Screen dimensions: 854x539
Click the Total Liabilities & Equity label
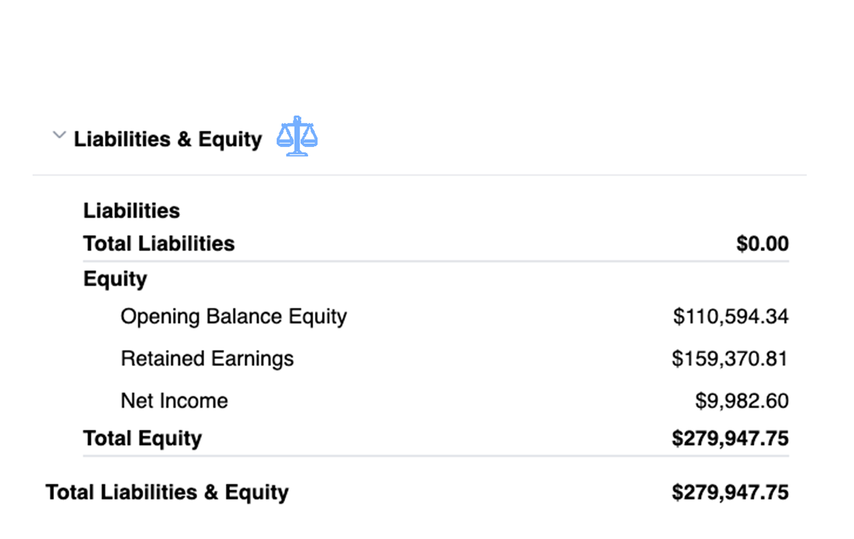[167, 492]
